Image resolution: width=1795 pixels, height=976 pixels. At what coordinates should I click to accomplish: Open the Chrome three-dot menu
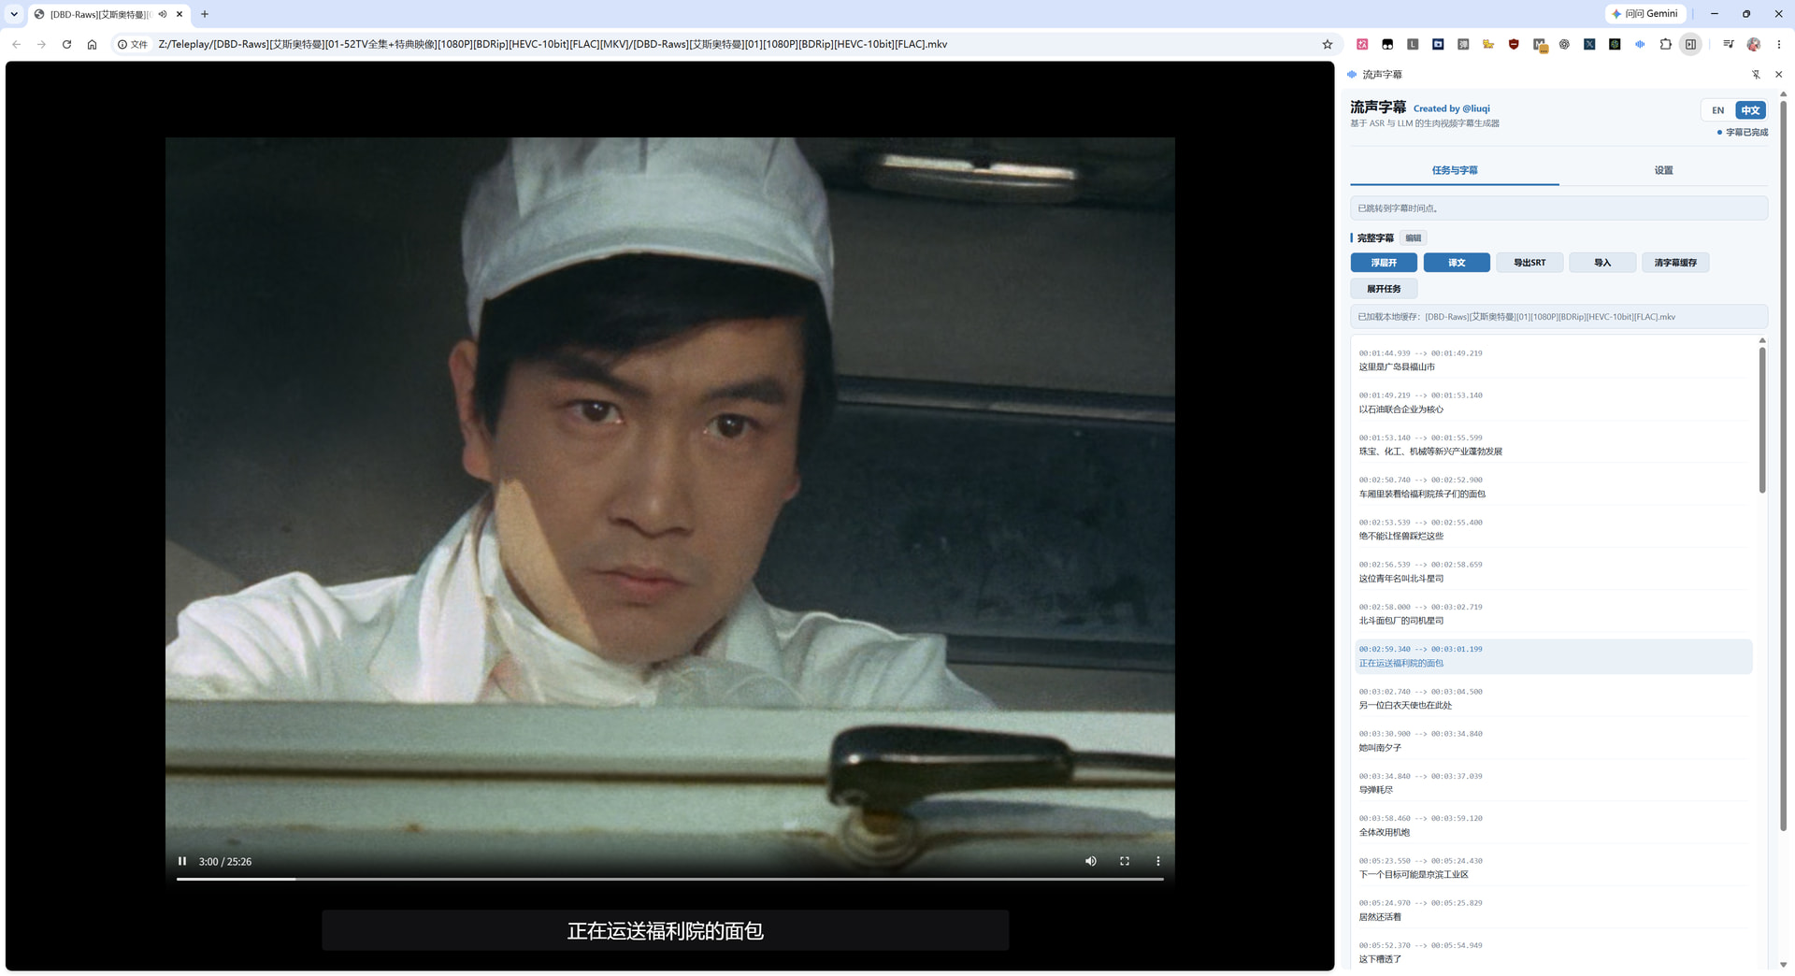tap(1779, 44)
